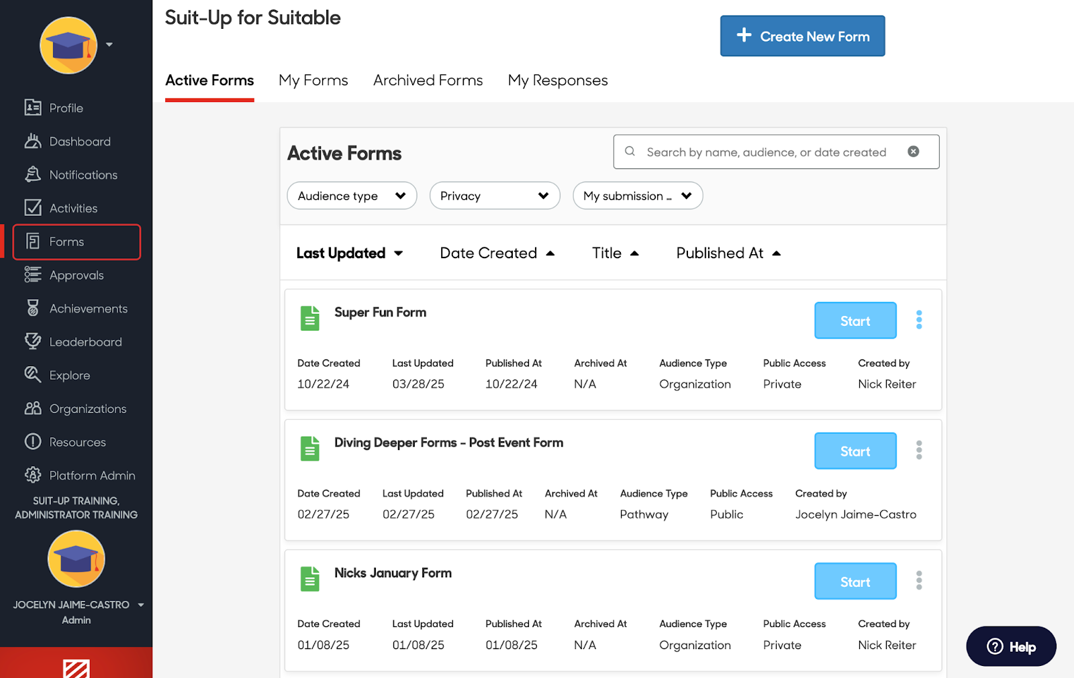Screen dimensions: 1074x678
Task: Open Diving Deeper Forms - Post Event Form title
Action: (448, 443)
